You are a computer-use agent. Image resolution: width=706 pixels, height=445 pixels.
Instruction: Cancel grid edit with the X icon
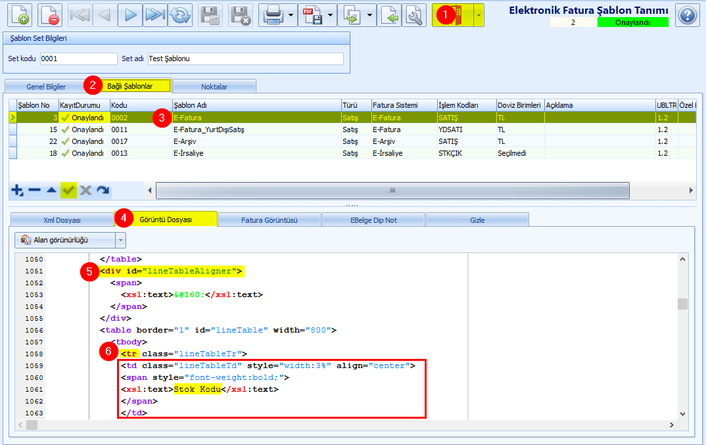click(85, 190)
